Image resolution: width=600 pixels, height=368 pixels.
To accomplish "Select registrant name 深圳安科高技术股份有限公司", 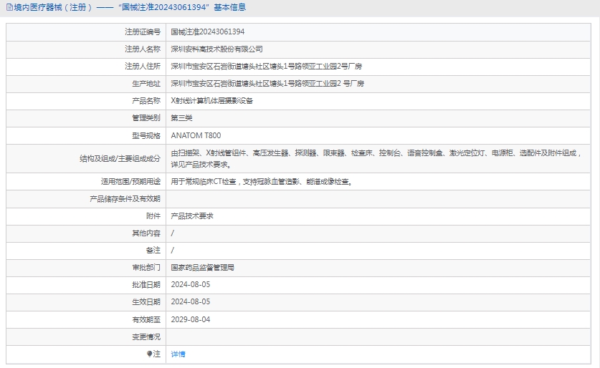I will pyautogui.click(x=216, y=49).
